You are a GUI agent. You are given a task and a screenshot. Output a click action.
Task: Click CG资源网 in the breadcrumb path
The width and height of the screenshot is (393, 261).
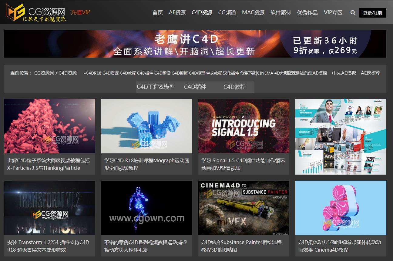(42, 73)
